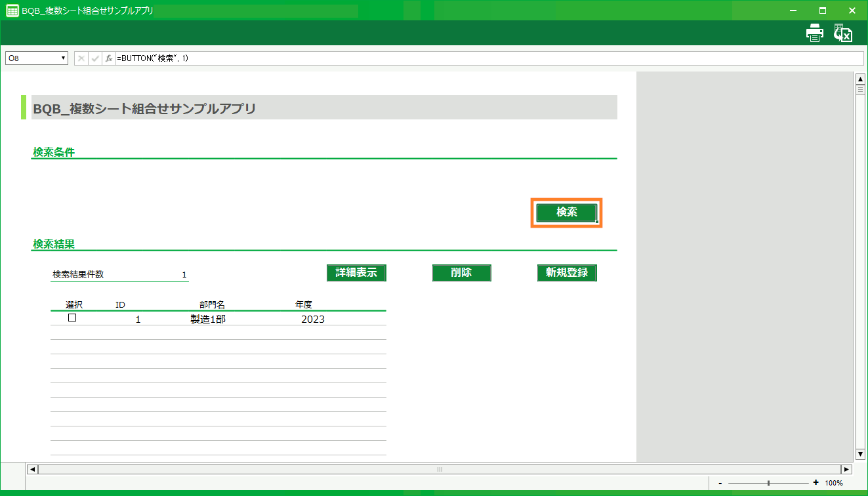The width and height of the screenshot is (868, 496).
Task: Click the 検索 search button
Action: click(x=566, y=213)
